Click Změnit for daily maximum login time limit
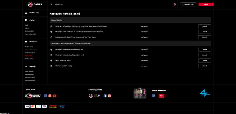This screenshot has width=236, height=114. click(205, 26)
